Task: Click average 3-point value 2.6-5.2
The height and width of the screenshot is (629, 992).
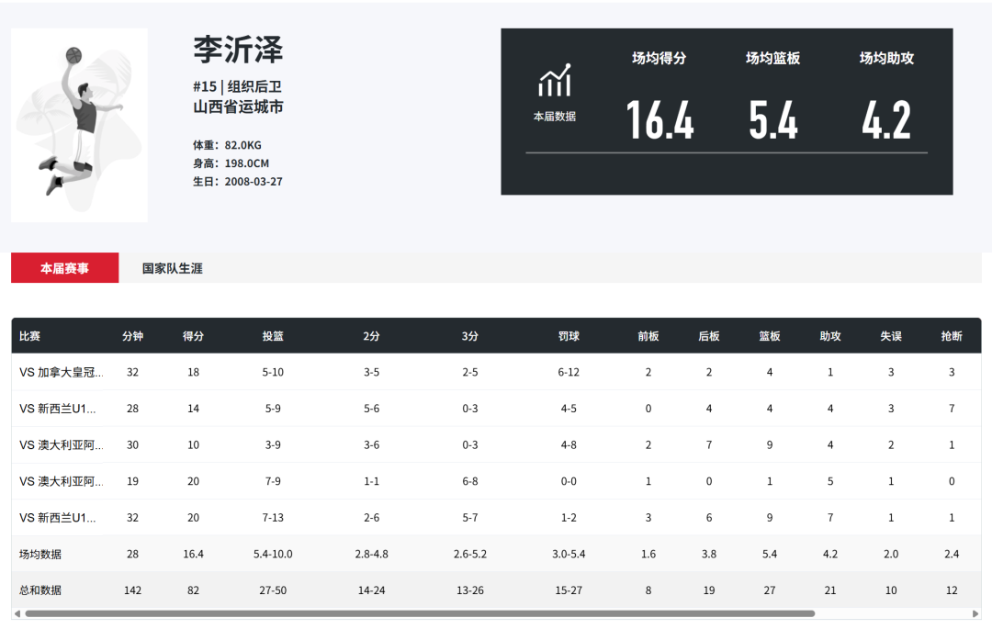Action: [x=470, y=554]
